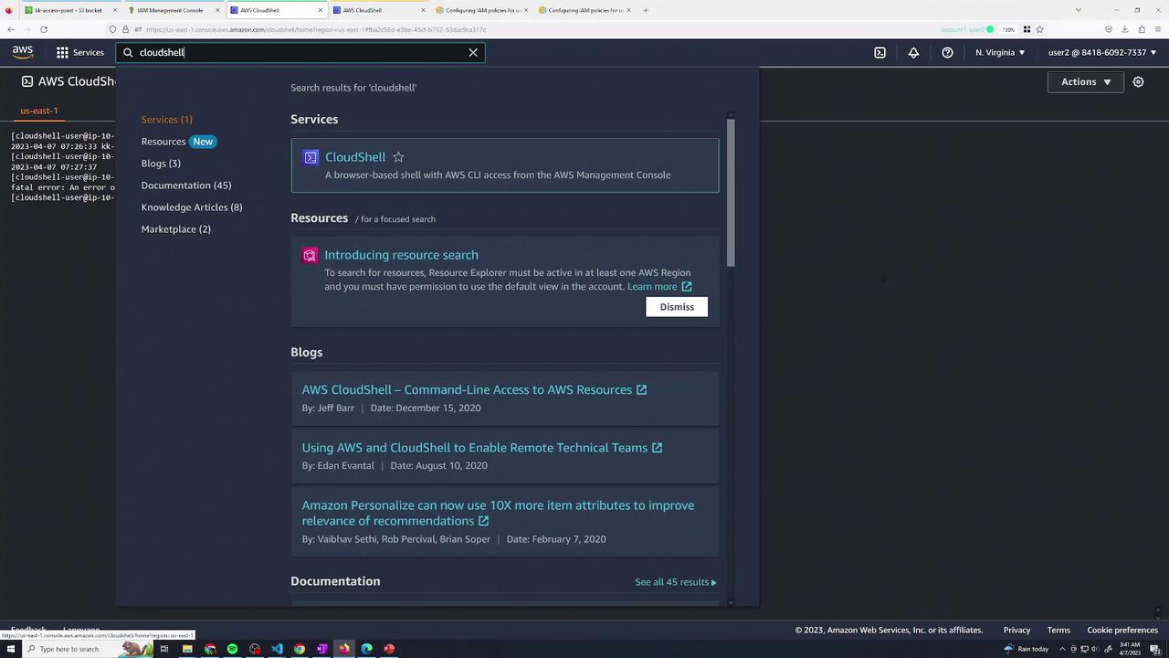Open the Services grid menu icon
The image size is (1169, 658).
click(62, 53)
